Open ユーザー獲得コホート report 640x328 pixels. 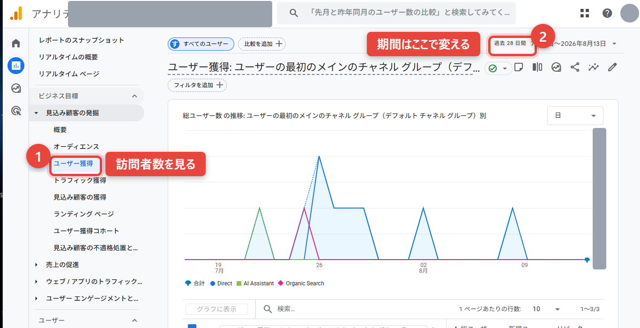pos(86,231)
